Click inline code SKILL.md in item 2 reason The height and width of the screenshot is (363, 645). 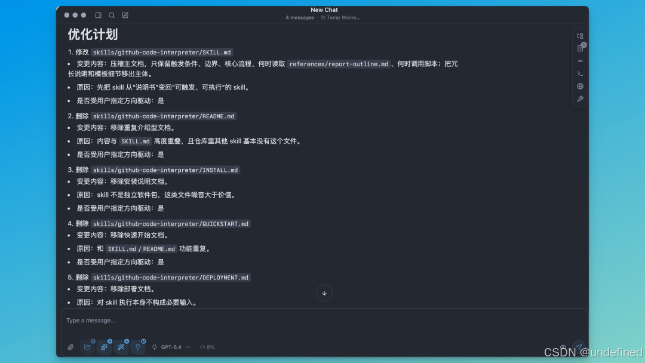[136, 141]
